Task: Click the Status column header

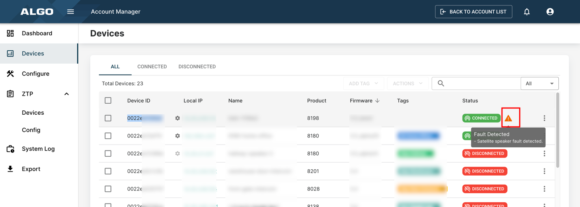Action: click(x=470, y=101)
